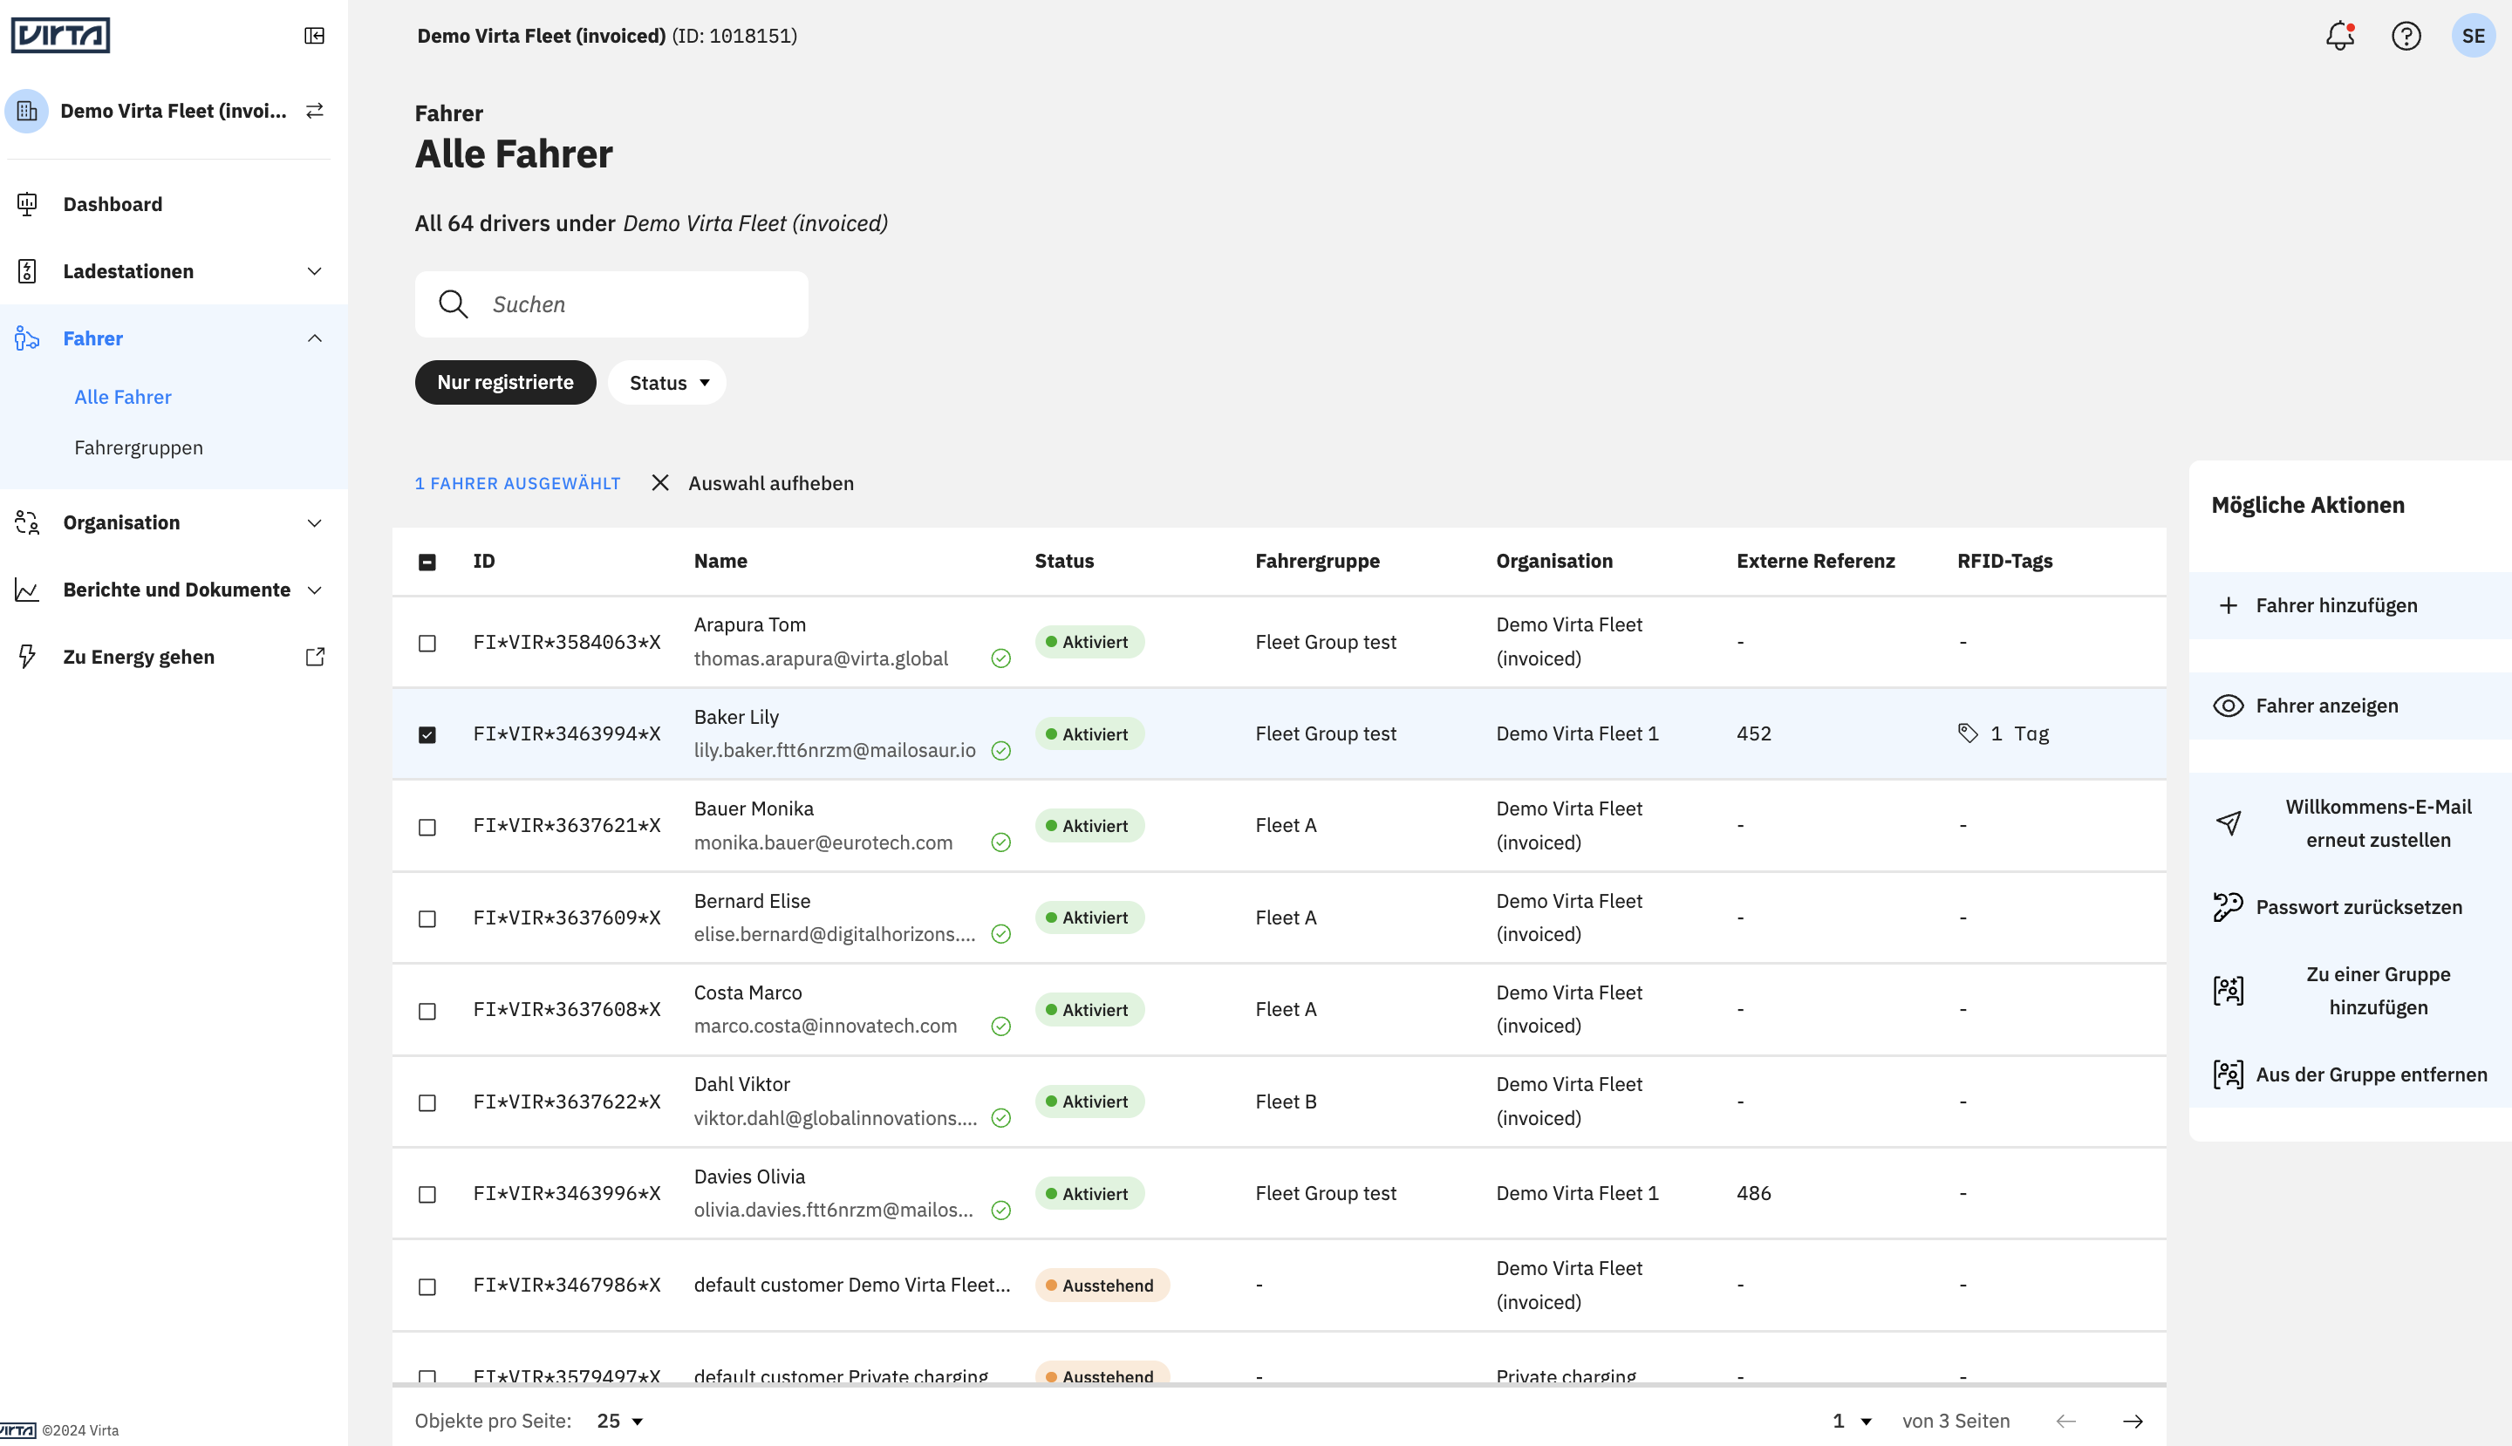
Task: Open Objekte pro Seite 25 dropdown
Action: click(x=620, y=1422)
